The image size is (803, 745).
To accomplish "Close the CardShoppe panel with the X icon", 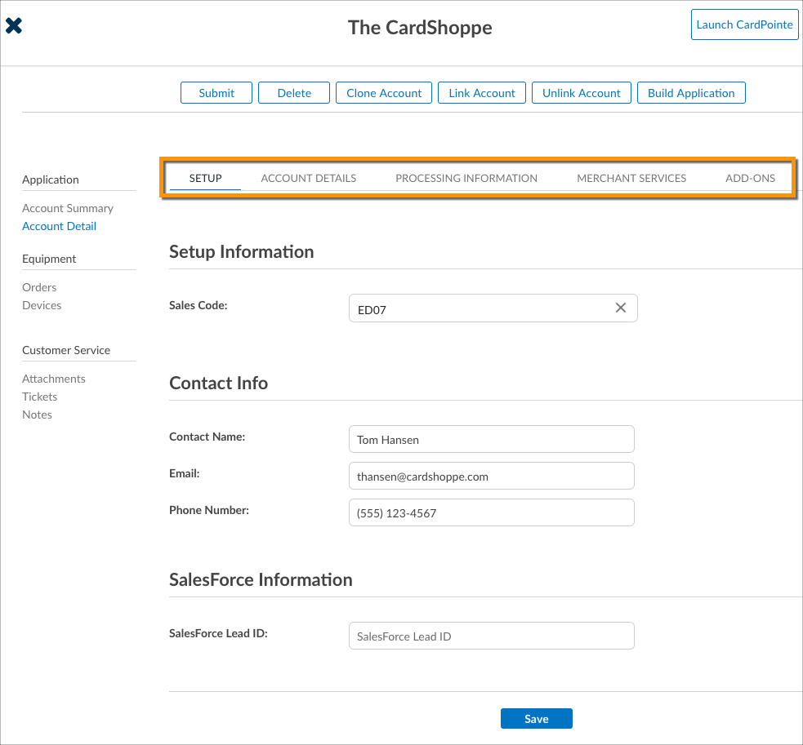I will [x=14, y=26].
